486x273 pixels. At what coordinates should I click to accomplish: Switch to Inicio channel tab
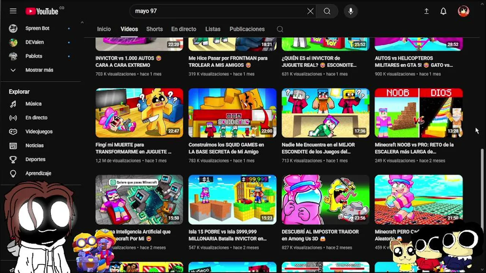tap(104, 29)
